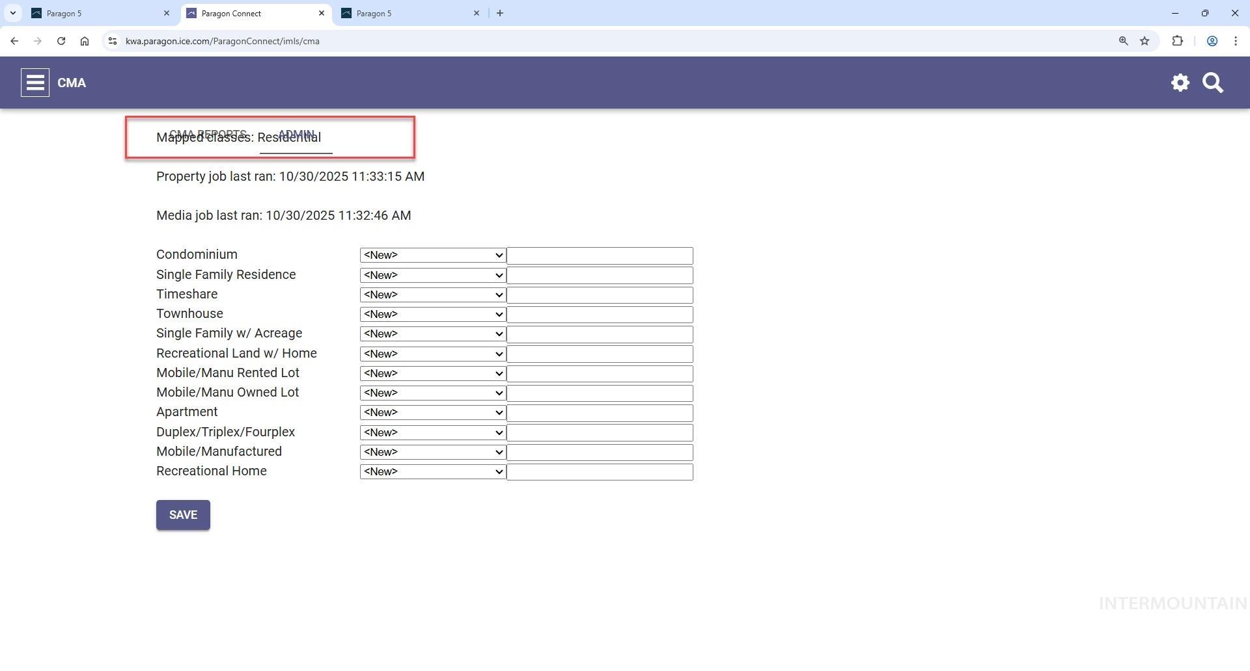Open the hamburger navigation menu
1250x671 pixels.
pyautogui.click(x=35, y=83)
